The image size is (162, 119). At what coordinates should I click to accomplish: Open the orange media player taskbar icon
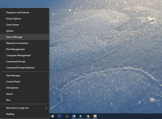[95, 116]
